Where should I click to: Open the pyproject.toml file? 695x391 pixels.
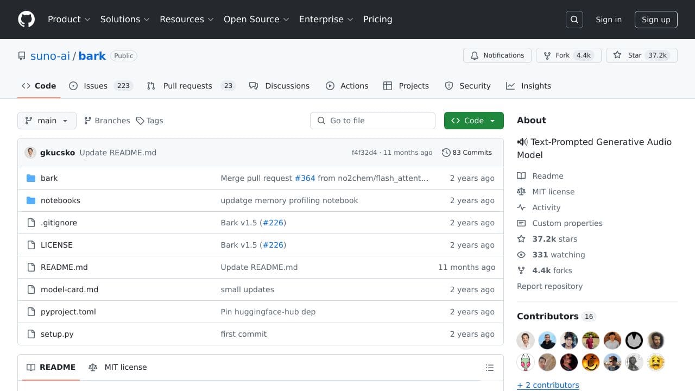[x=68, y=312]
